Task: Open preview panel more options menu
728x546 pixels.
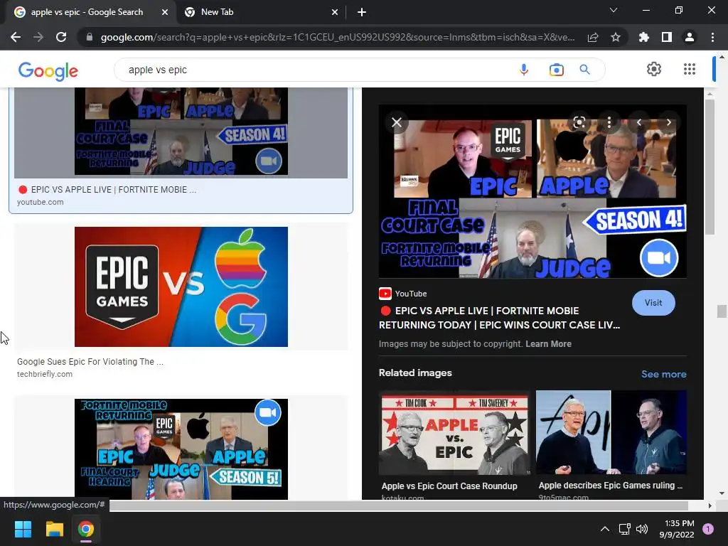Action: pos(609,122)
